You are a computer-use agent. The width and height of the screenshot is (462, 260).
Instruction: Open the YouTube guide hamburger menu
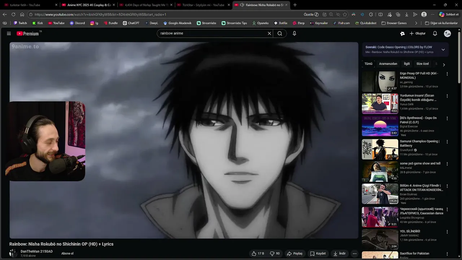click(x=9, y=33)
